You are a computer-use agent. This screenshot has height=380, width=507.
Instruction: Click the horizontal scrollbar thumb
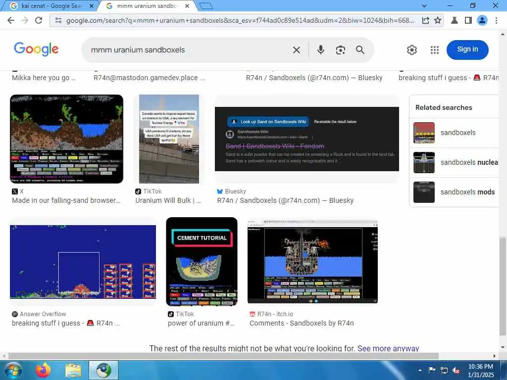223,356
